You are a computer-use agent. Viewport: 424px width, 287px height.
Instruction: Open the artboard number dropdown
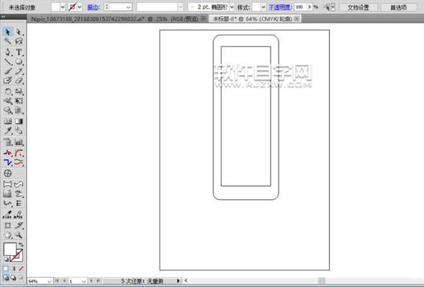tap(84, 281)
